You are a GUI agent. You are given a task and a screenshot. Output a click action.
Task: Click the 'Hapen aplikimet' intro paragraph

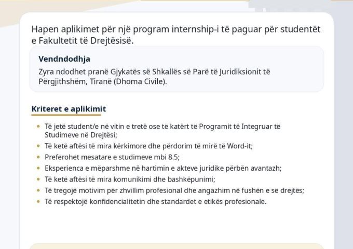point(176,35)
